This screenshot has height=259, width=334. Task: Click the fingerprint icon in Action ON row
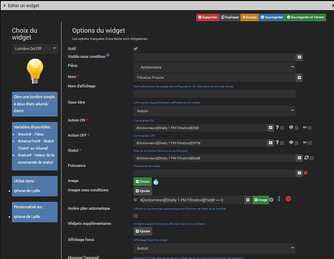click(291, 127)
